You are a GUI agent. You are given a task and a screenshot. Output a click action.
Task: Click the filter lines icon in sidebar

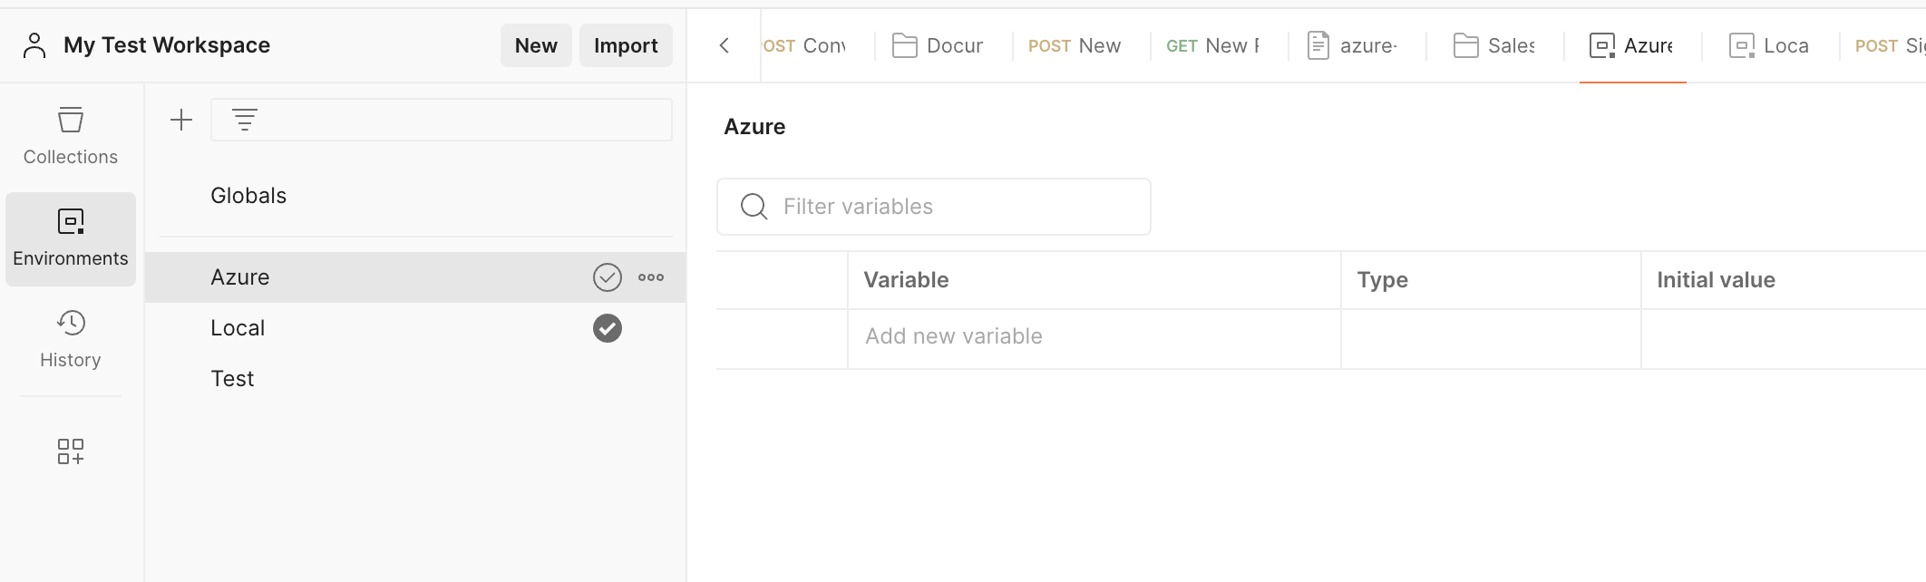245,120
